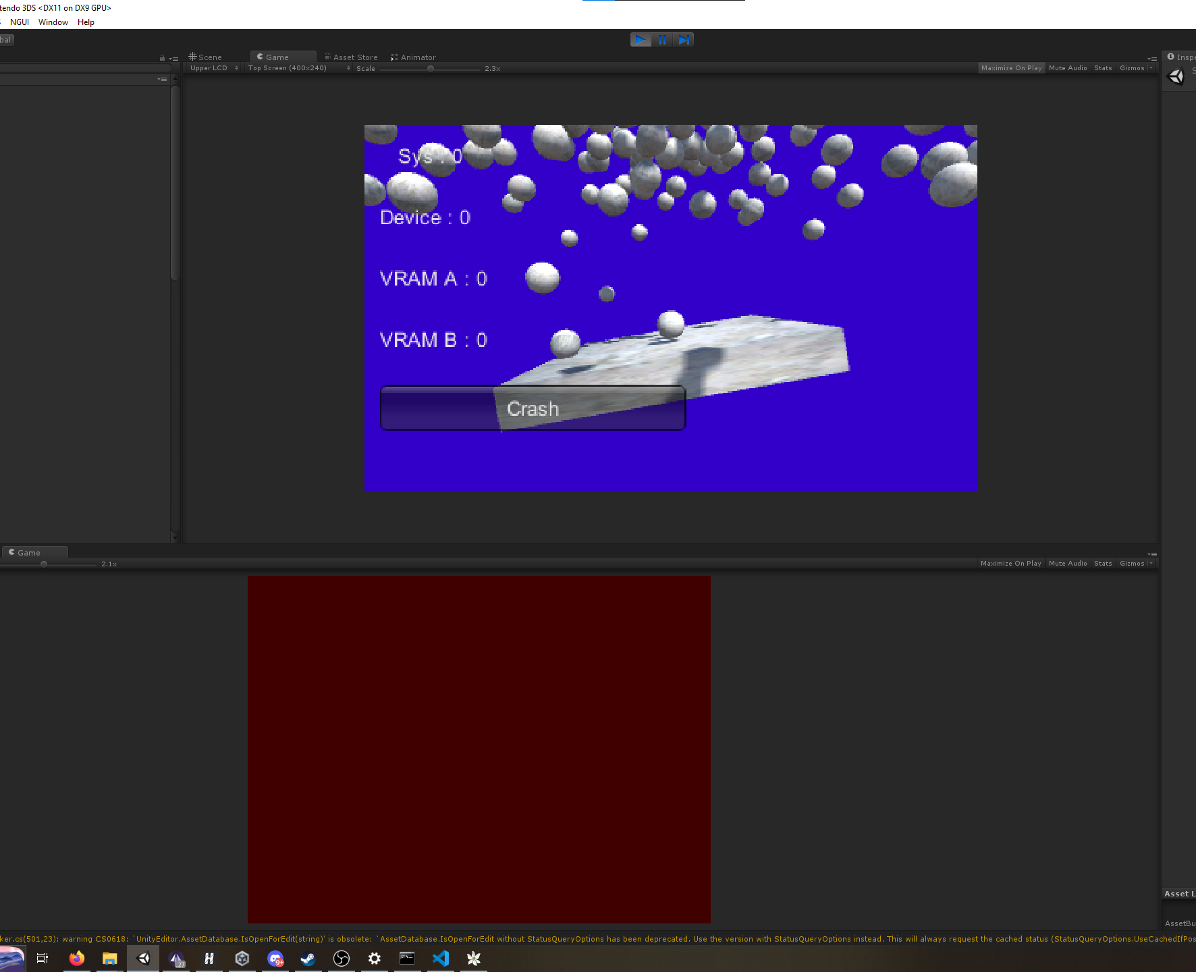Viewport: 1196px width, 972px height.
Task: Toggle Gizmos in lower Game view
Action: (x=1132, y=564)
